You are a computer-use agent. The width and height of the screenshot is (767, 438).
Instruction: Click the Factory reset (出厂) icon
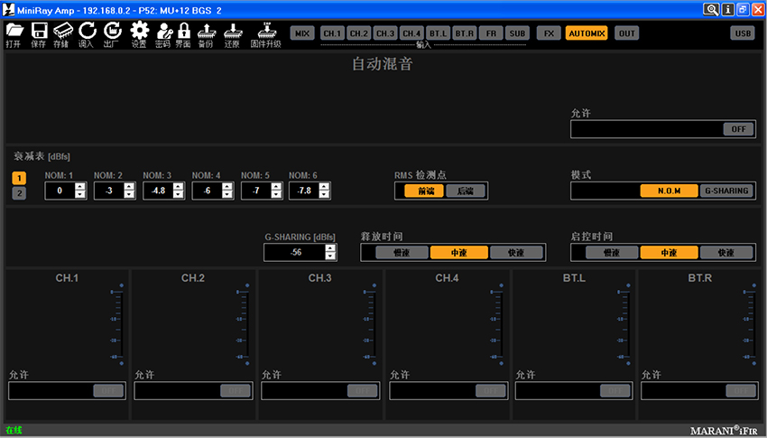[x=112, y=33]
